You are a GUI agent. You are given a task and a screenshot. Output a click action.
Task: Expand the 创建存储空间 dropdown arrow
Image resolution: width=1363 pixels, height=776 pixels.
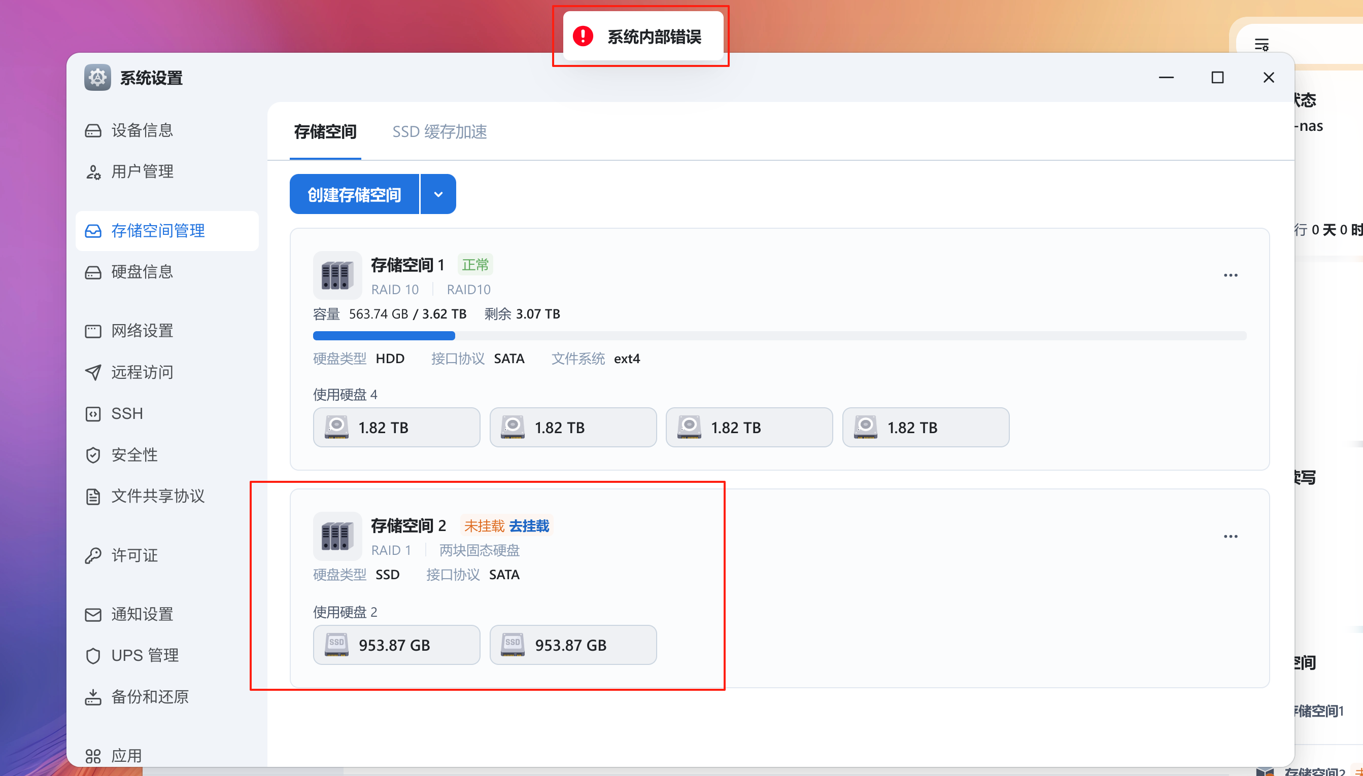(438, 195)
